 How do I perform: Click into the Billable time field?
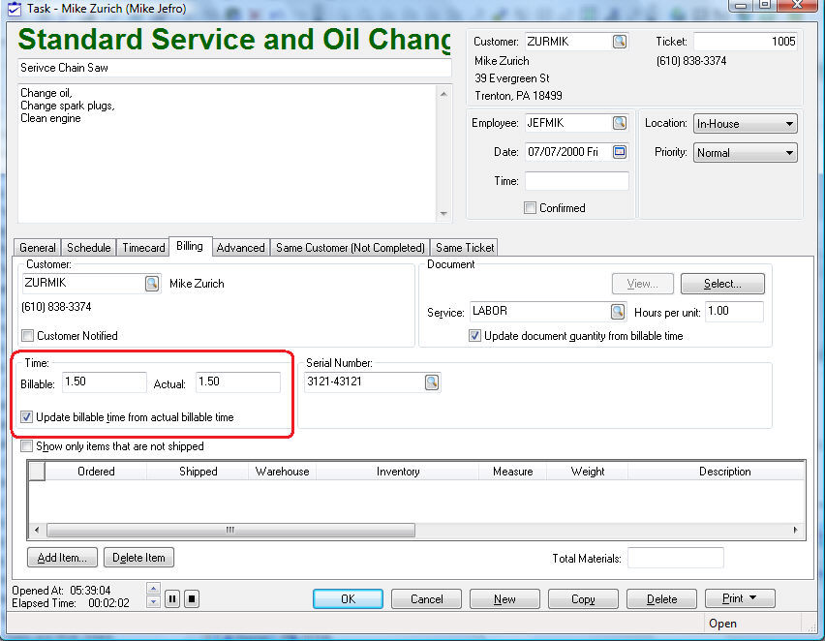104,382
